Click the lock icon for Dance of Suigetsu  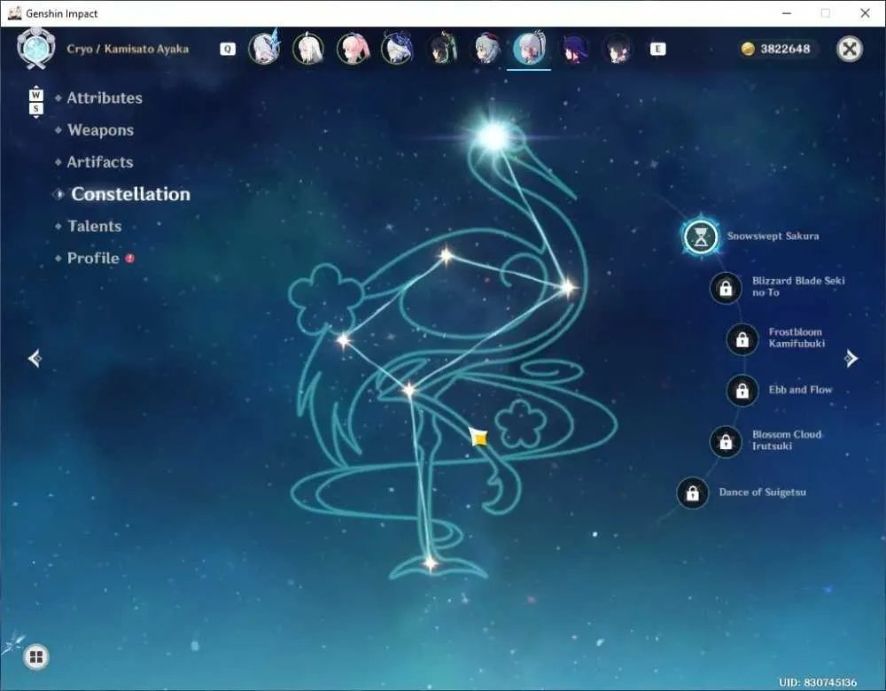[692, 493]
